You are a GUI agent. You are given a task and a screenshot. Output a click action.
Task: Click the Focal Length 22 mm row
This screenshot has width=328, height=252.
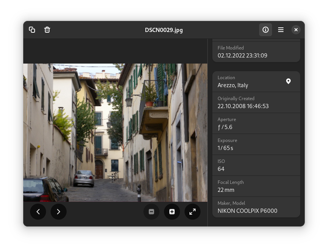[x=256, y=186]
